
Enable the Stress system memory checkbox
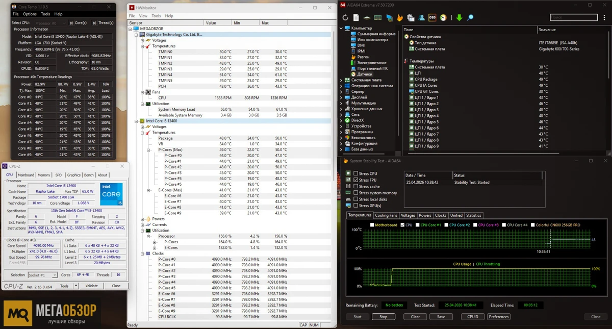356,193
